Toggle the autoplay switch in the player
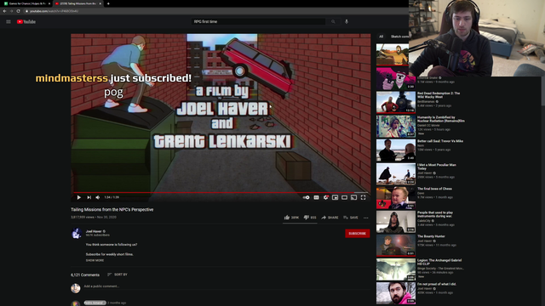 click(307, 197)
